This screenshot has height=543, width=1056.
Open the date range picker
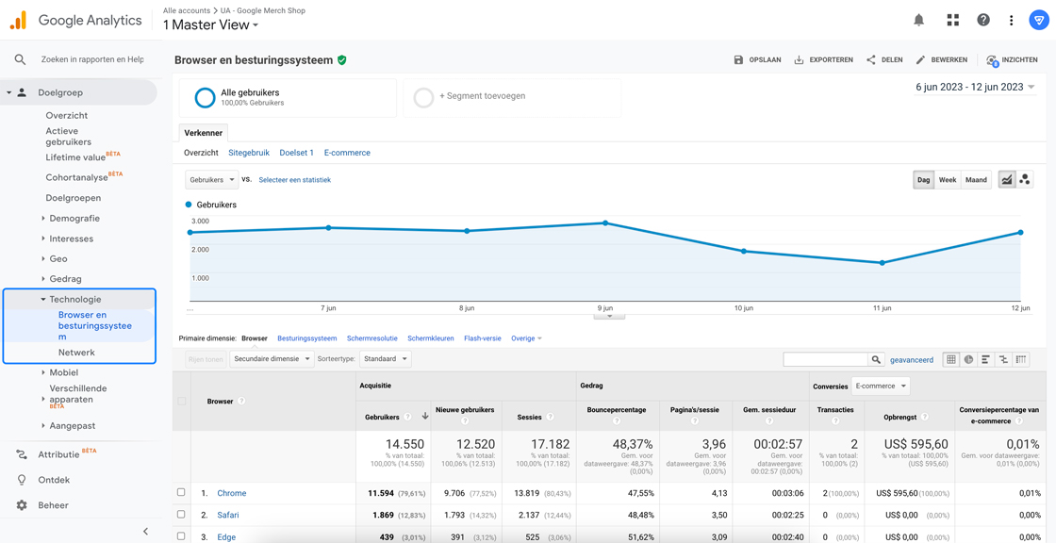[x=975, y=87]
